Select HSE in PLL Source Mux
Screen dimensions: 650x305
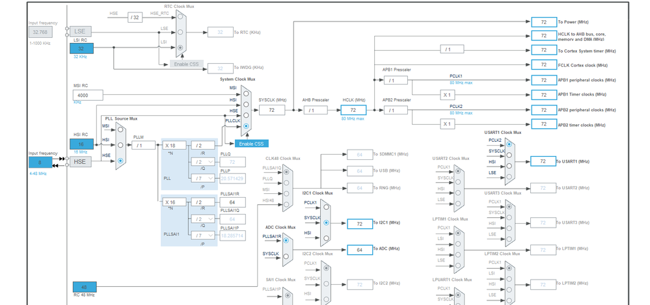pos(120,161)
